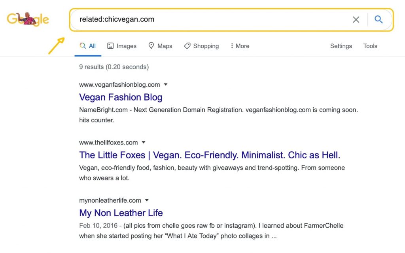Open the My Non Leather Life result
Screen dimensions: 405x253
tap(121, 213)
